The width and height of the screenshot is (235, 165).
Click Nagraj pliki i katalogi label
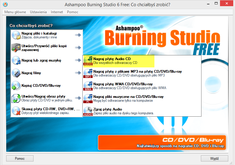[39, 33]
